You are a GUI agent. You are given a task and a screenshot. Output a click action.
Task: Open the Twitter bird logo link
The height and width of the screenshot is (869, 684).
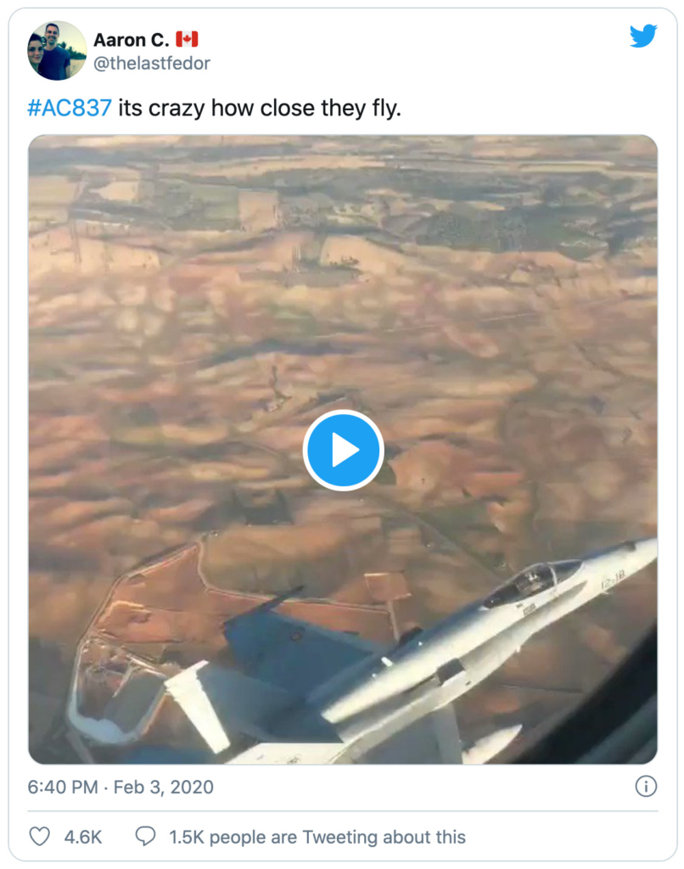click(643, 36)
